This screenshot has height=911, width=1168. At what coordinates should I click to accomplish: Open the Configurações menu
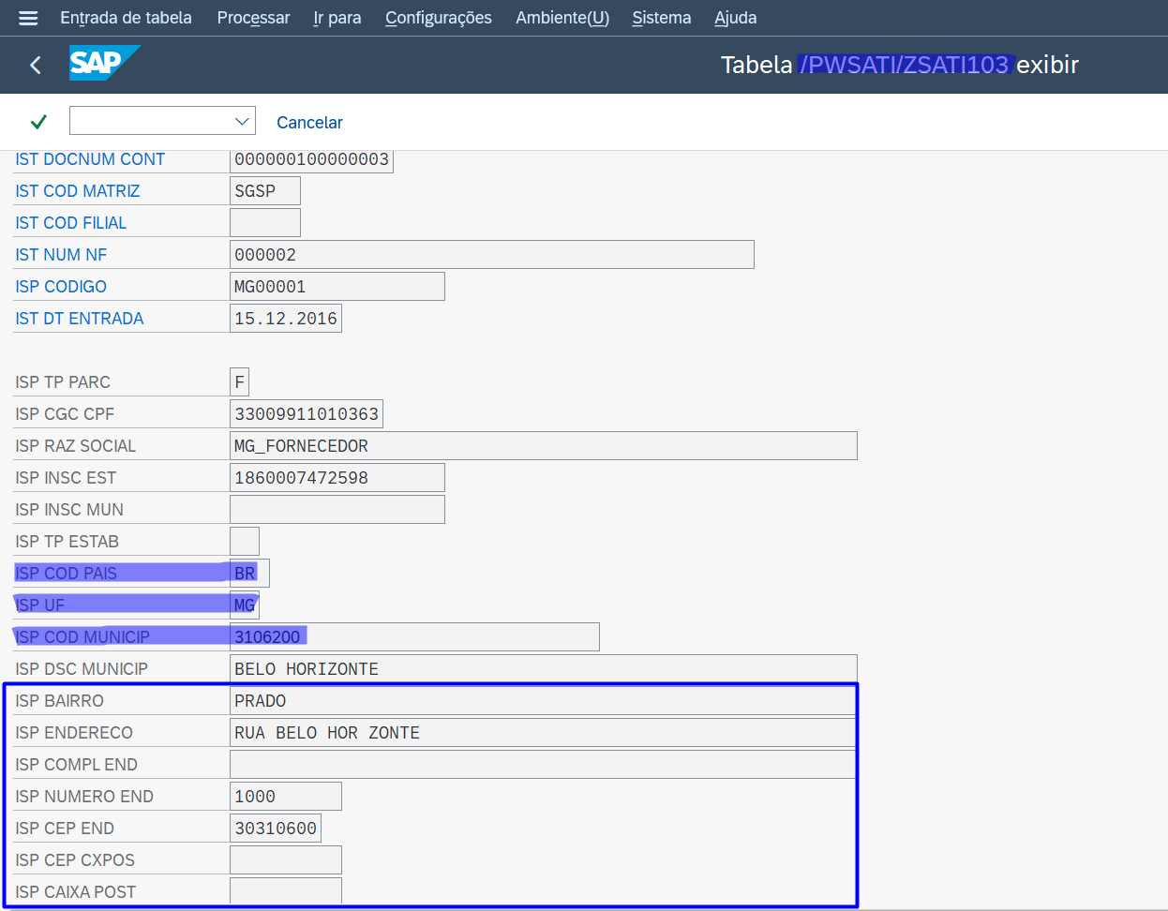(x=438, y=18)
